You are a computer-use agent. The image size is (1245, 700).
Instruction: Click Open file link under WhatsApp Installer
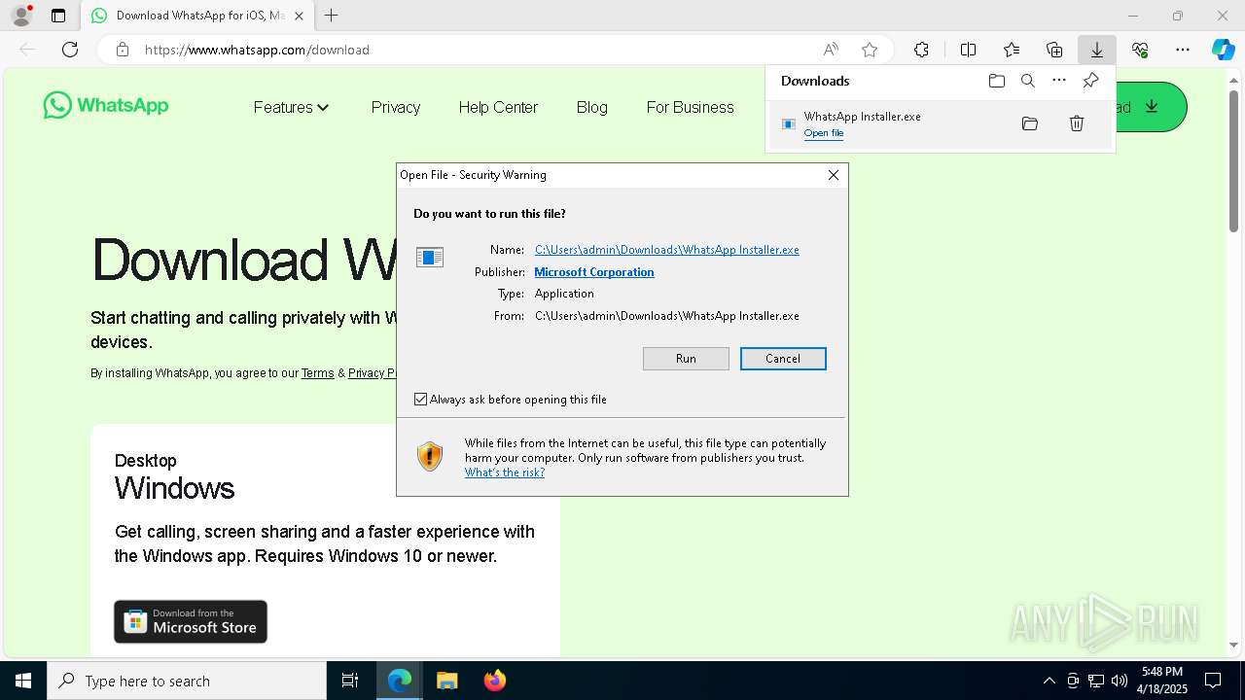[x=824, y=133]
